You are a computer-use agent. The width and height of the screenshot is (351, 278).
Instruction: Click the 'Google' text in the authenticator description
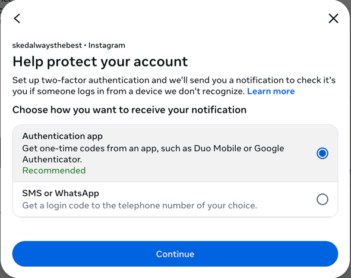tap(269, 149)
